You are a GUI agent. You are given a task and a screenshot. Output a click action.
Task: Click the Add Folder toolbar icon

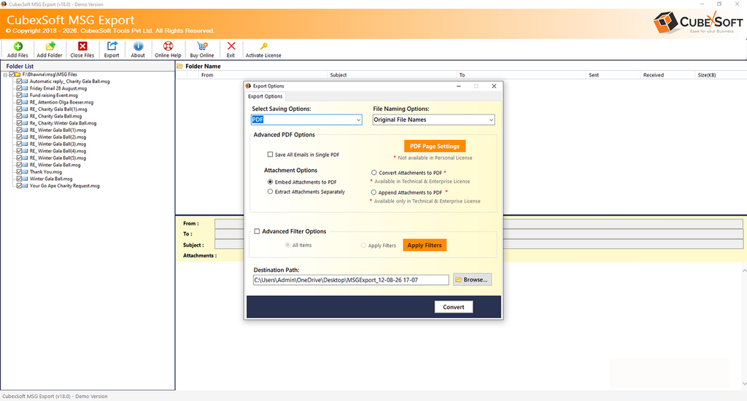click(50, 46)
